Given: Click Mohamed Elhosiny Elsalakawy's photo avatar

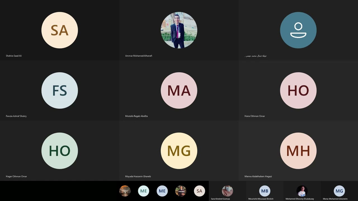Looking at the screenshot, I should (302, 191).
